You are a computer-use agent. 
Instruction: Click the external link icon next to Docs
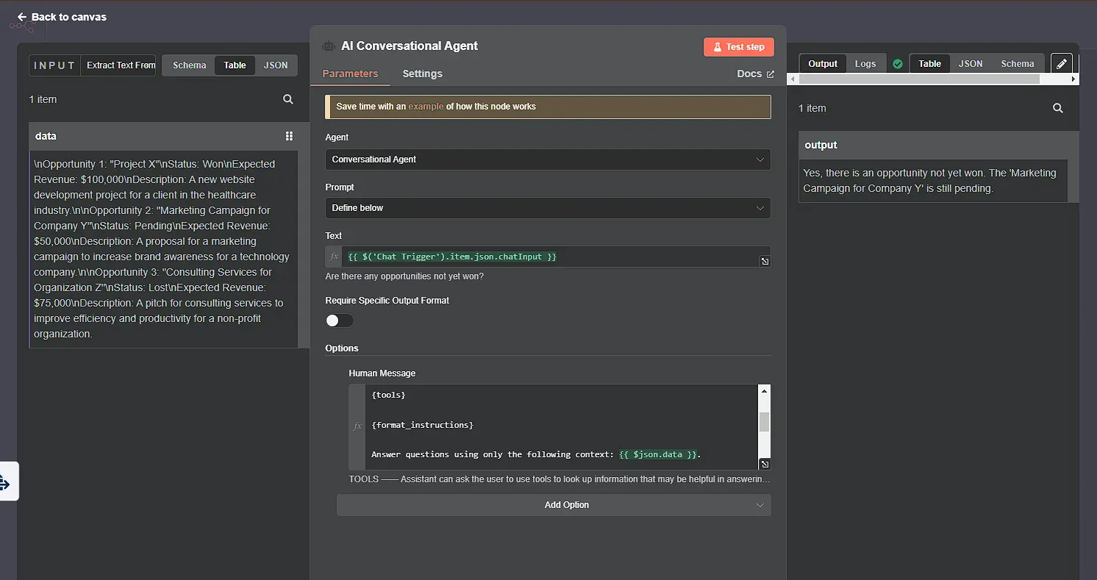(x=769, y=74)
